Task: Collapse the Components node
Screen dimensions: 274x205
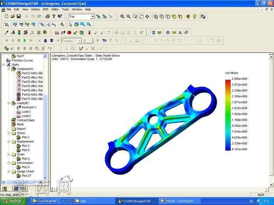Action: (x=9, y=69)
